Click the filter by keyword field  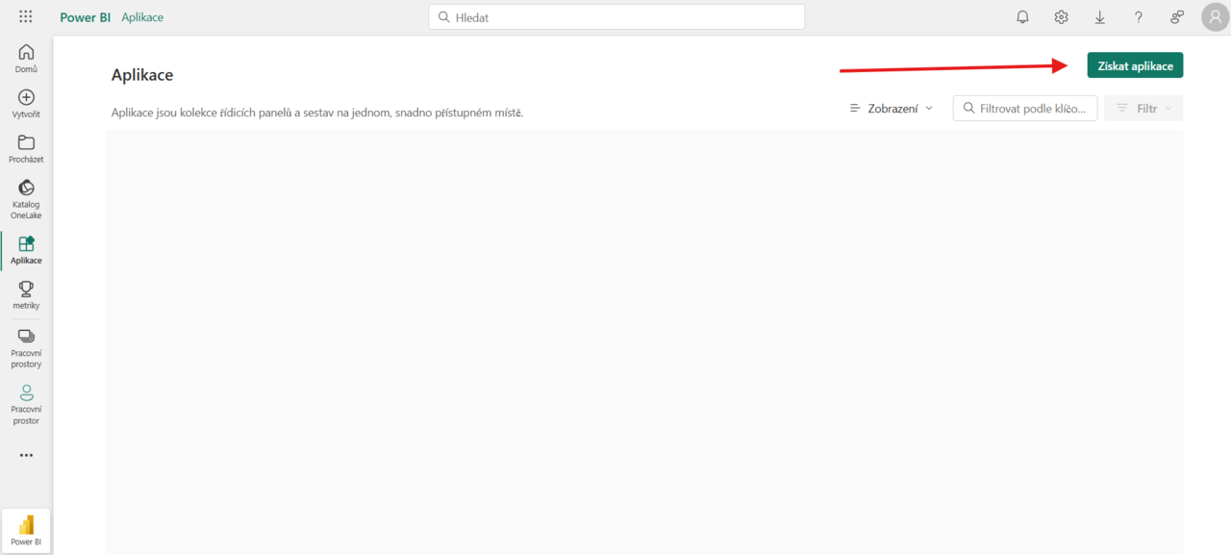point(1025,109)
